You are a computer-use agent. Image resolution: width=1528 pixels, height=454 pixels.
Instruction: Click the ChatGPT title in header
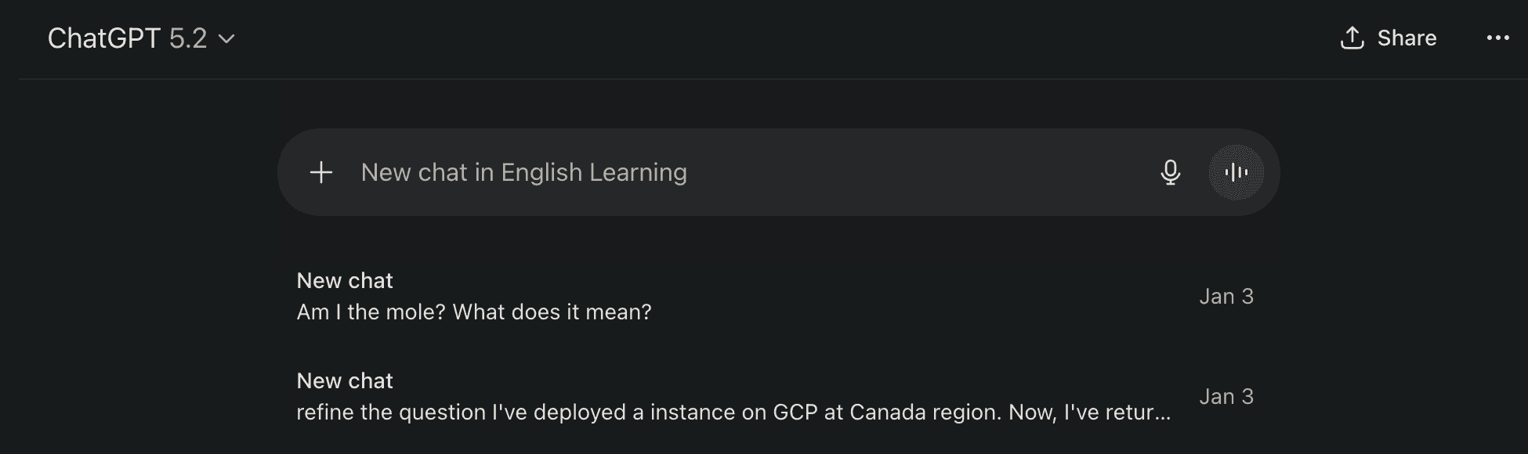[103, 38]
